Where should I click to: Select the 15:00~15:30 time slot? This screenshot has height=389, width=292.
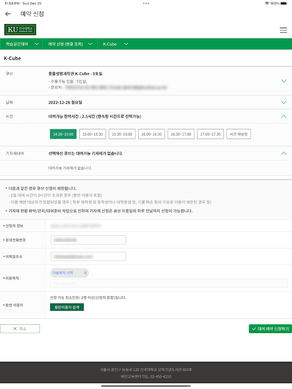[92, 134]
